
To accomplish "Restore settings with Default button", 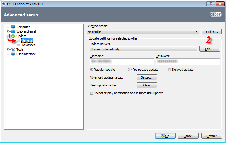I will click(x=212, y=136).
